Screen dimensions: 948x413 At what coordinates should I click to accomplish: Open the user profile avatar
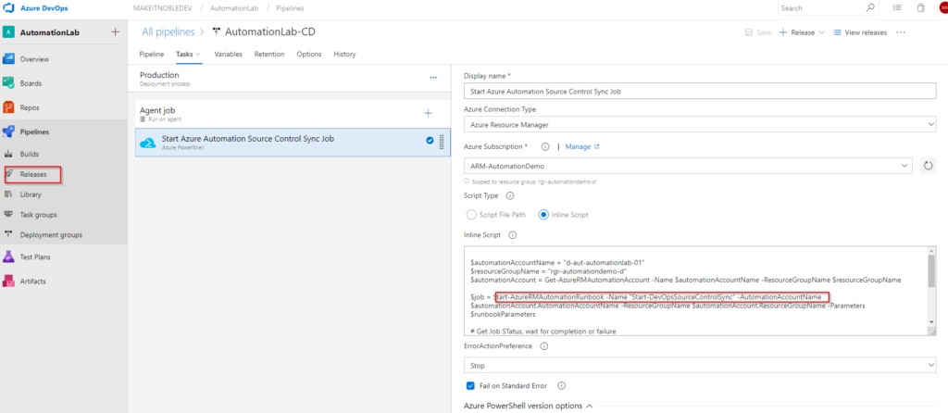(x=943, y=8)
